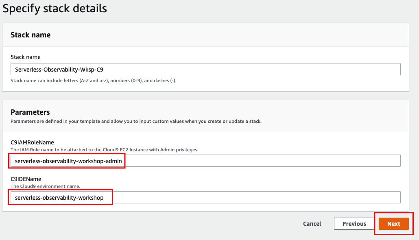Go back with the Previous button
The width and height of the screenshot is (419, 240).
coord(354,224)
